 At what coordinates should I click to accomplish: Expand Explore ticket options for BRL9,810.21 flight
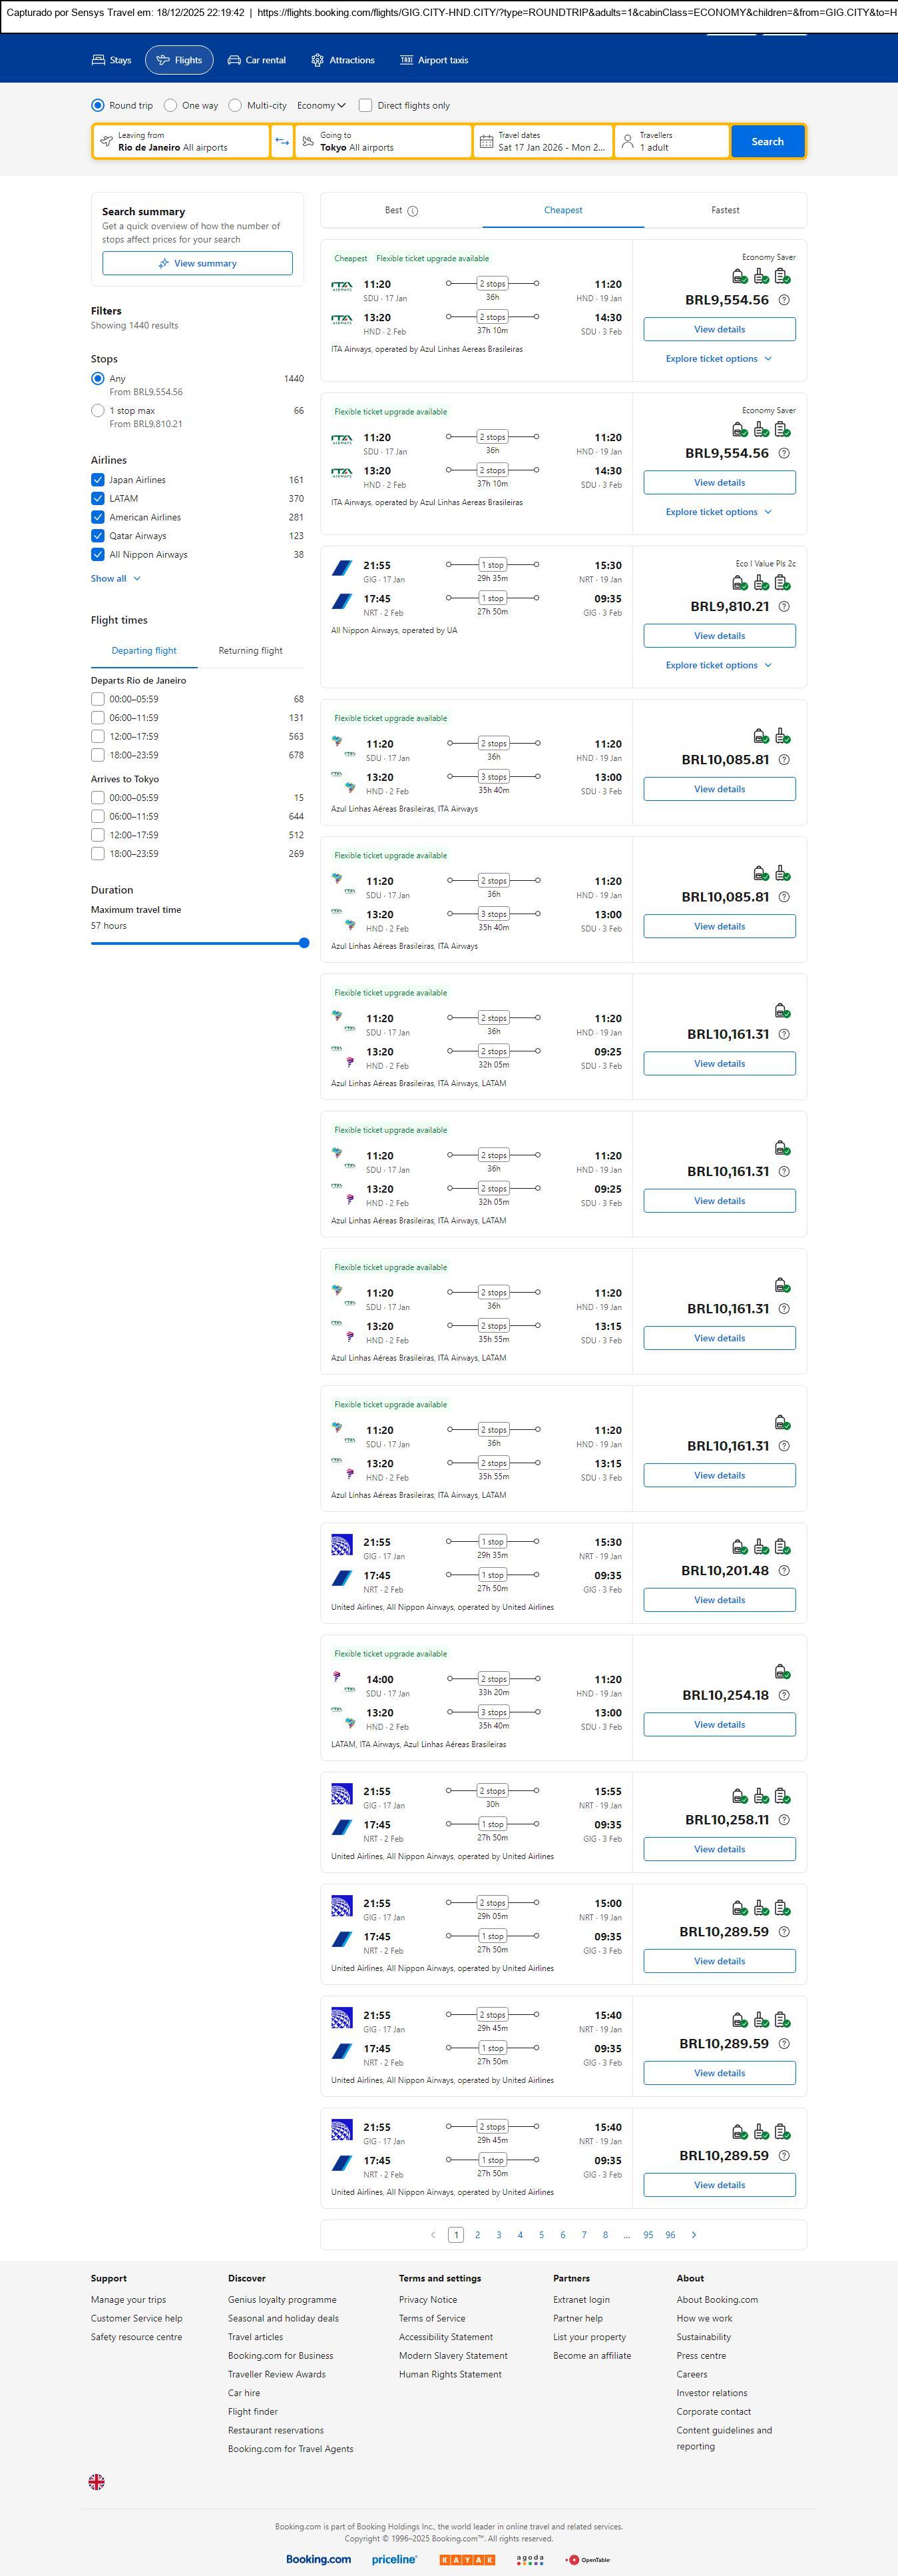[x=718, y=665]
